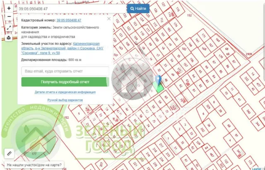
Task: Select parcel labeled 487
Action: (x=212, y=154)
